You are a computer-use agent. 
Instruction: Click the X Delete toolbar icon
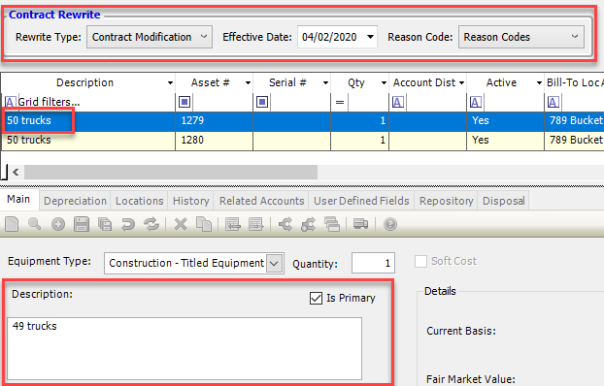point(181,224)
